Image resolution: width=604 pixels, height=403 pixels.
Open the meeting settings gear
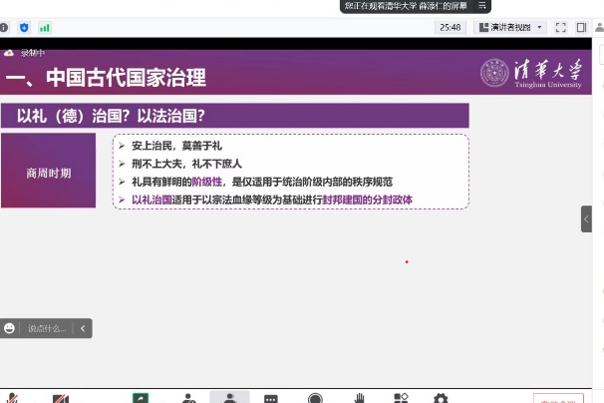pyautogui.click(x=440, y=398)
